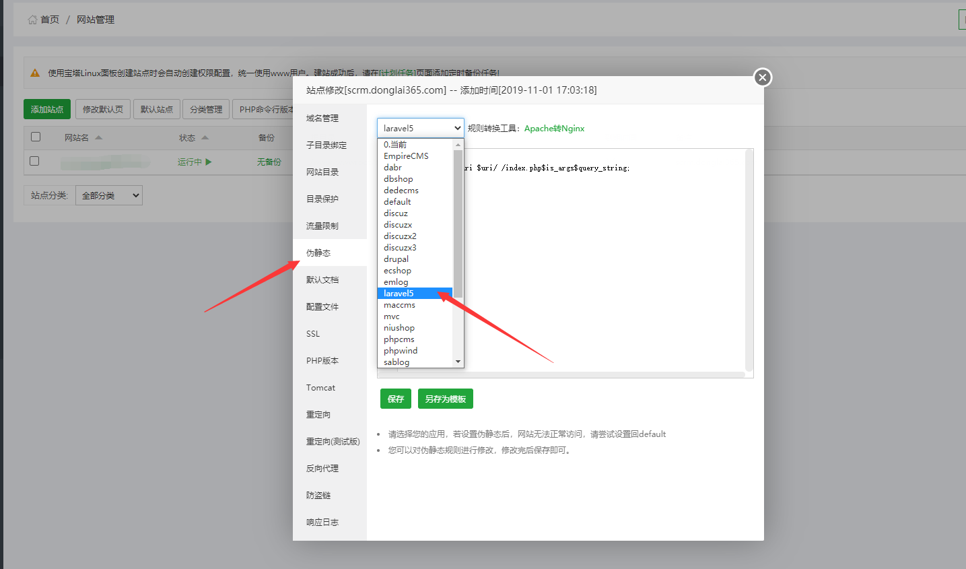Image resolution: width=966 pixels, height=569 pixels.
Task: Open 防盗链 tab
Action: click(330, 496)
